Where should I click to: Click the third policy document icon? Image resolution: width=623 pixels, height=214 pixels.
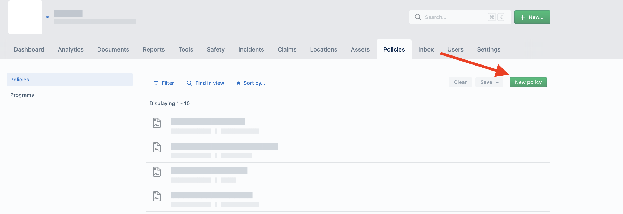(x=157, y=172)
